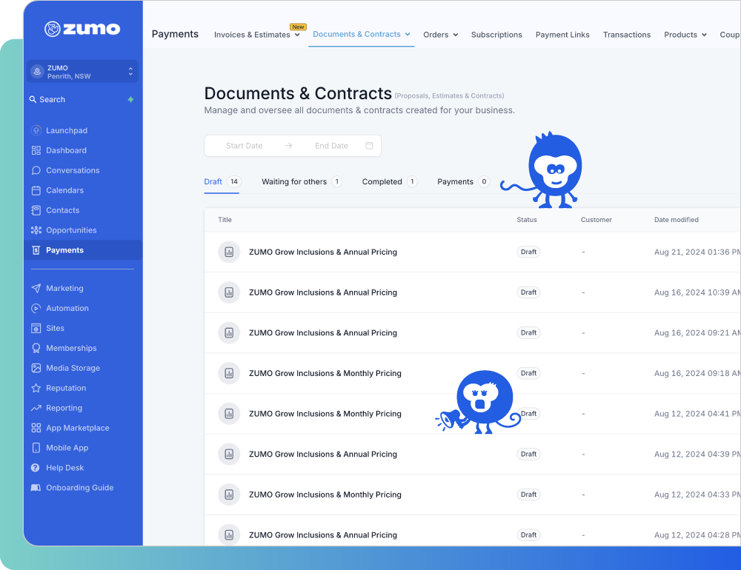Click the Sites icon
The height and width of the screenshot is (570, 741).
tap(36, 328)
